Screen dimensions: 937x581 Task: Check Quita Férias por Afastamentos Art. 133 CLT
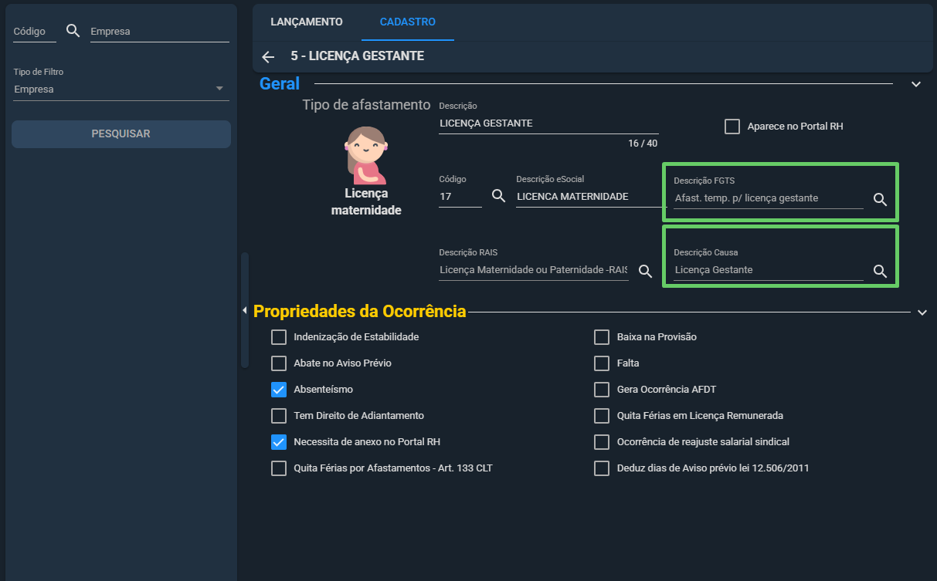pyautogui.click(x=279, y=468)
